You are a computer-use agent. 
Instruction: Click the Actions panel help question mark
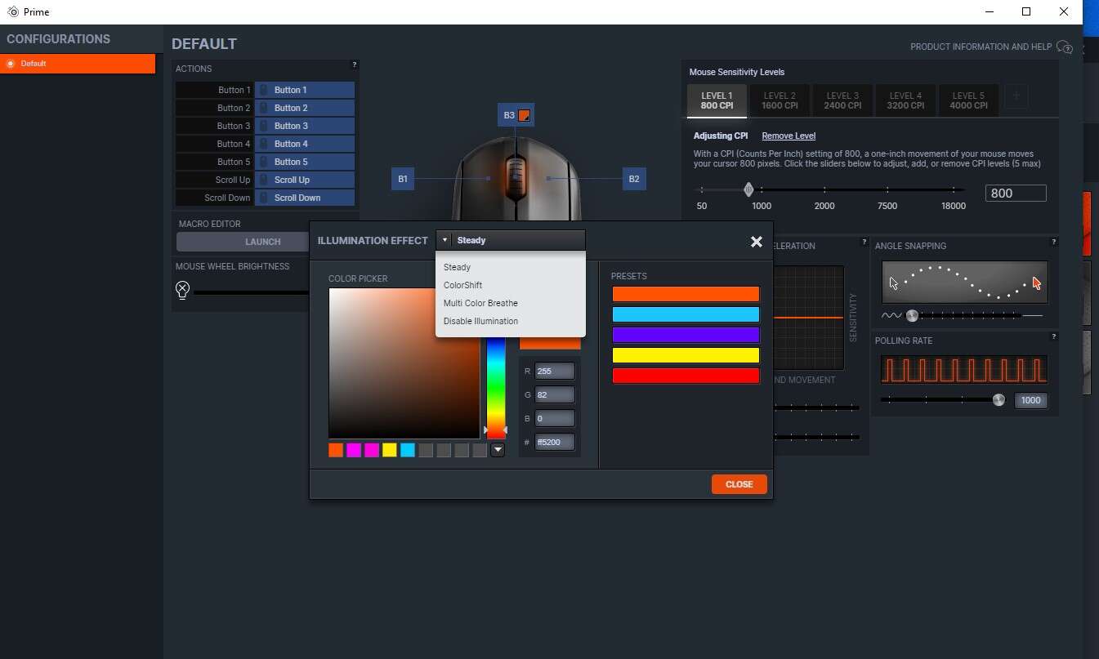(x=354, y=65)
